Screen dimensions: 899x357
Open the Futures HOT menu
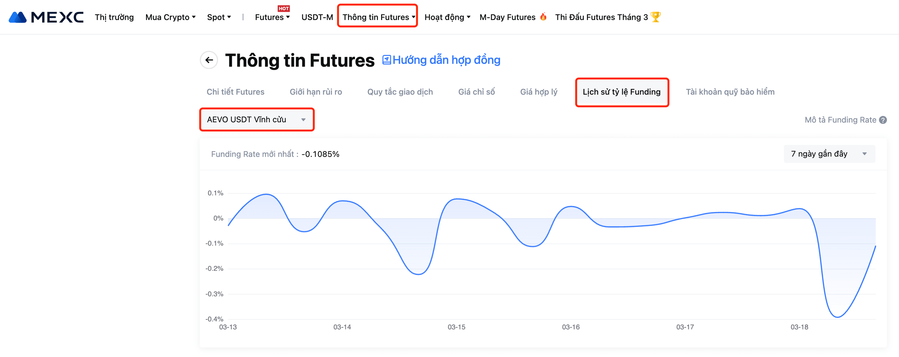click(272, 17)
